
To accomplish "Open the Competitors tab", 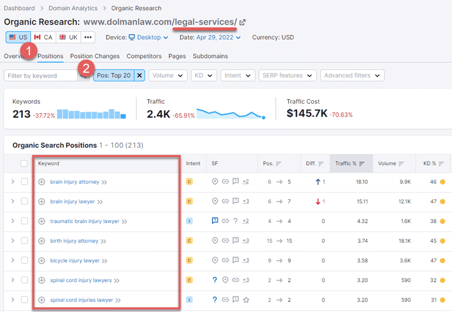I will [x=144, y=56].
